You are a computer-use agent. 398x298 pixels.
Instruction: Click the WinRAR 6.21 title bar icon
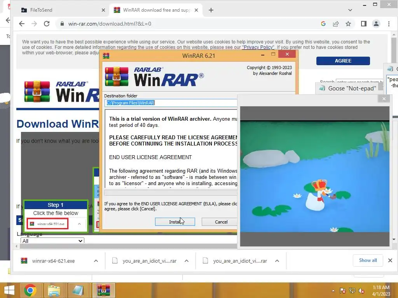(106, 56)
